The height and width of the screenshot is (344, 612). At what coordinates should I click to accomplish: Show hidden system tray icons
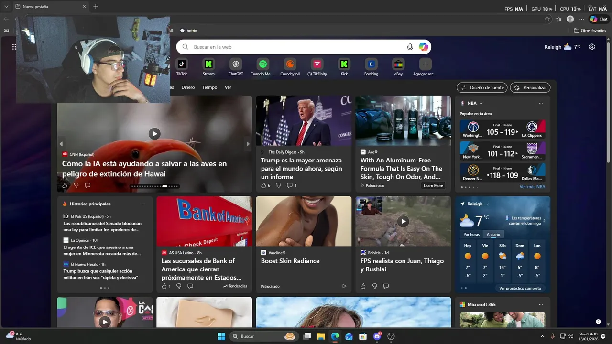[542, 336]
